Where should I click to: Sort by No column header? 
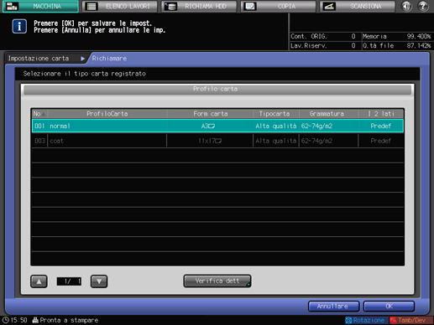(x=39, y=114)
